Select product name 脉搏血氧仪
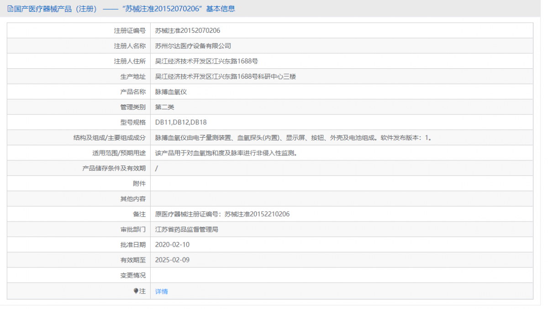 coord(171,92)
